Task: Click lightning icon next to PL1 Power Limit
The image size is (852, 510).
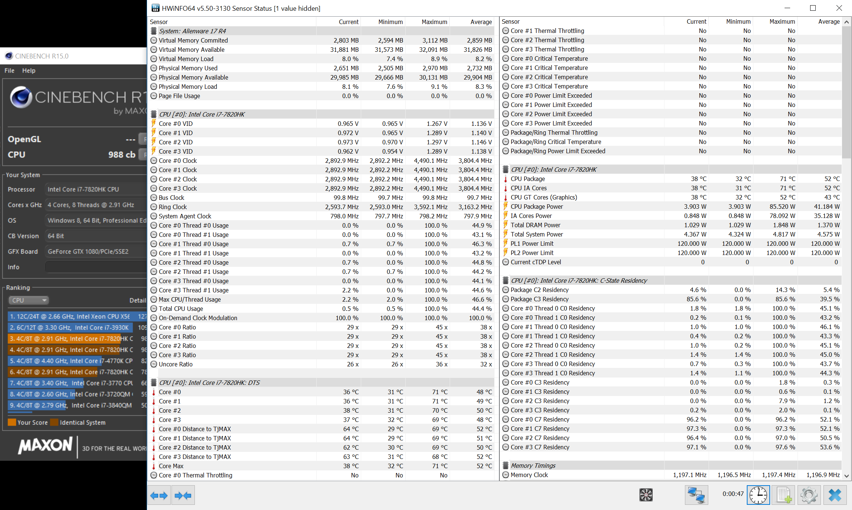Action: 506,244
